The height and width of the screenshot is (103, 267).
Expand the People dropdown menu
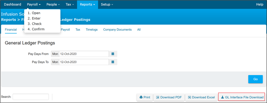click(53, 4)
